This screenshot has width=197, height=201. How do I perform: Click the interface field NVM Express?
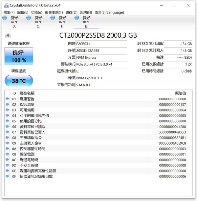[101, 57]
